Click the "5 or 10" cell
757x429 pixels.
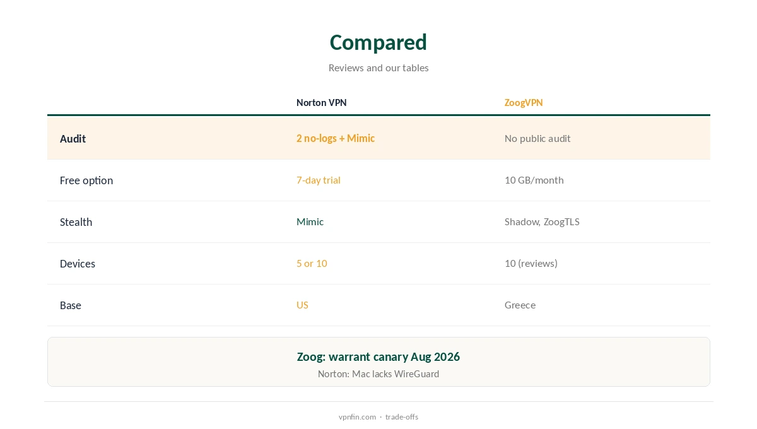[312, 263]
